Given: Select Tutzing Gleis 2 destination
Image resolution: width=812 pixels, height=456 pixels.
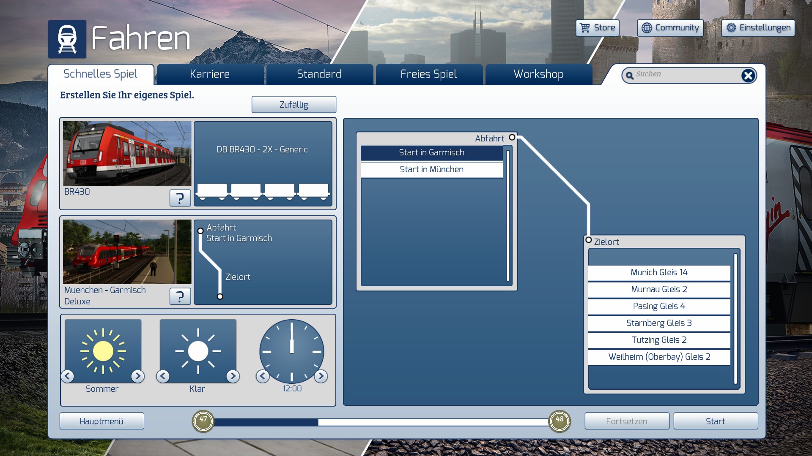Looking at the screenshot, I should [x=659, y=340].
